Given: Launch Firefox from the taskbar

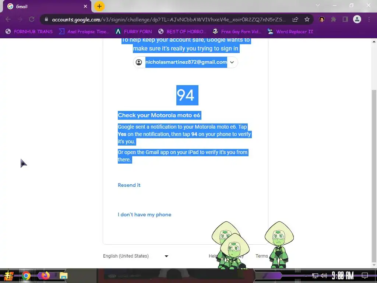Looking at the screenshot, I should (45, 275).
